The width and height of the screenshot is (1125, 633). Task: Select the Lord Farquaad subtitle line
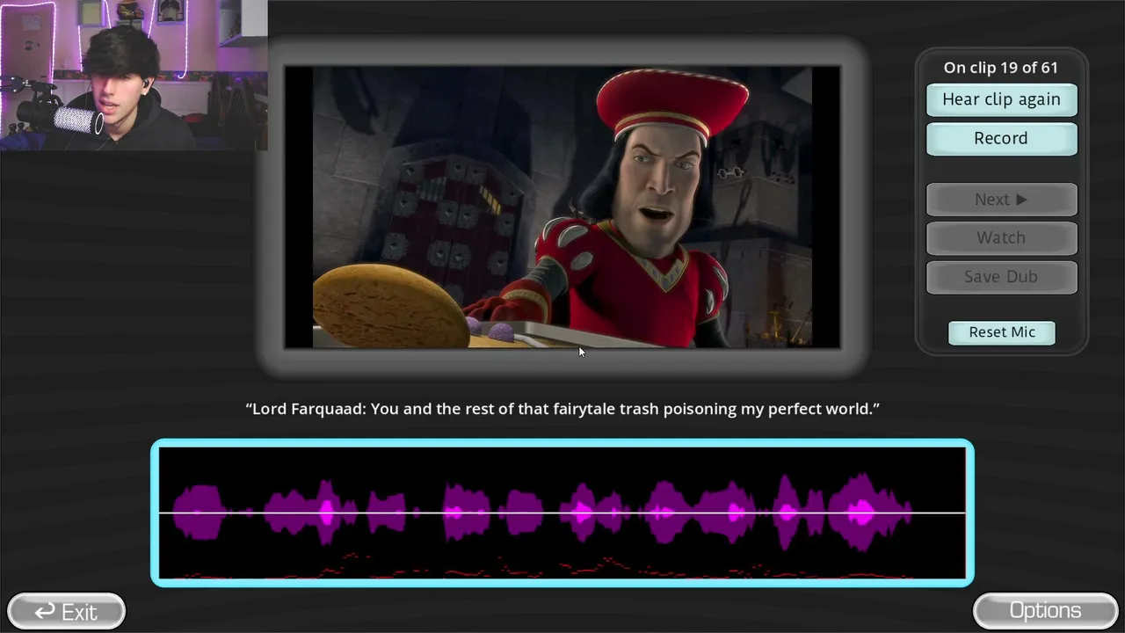click(562, 409)
